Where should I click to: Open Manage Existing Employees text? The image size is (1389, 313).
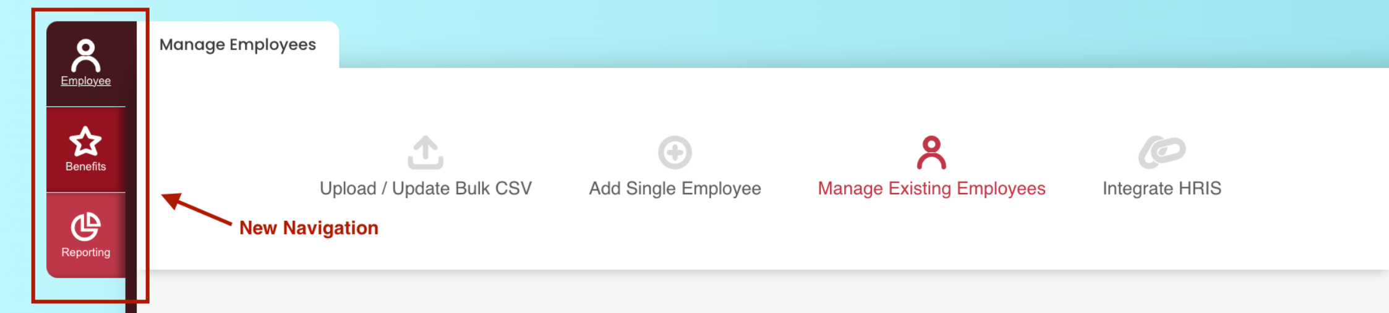[x=931, y=188]
